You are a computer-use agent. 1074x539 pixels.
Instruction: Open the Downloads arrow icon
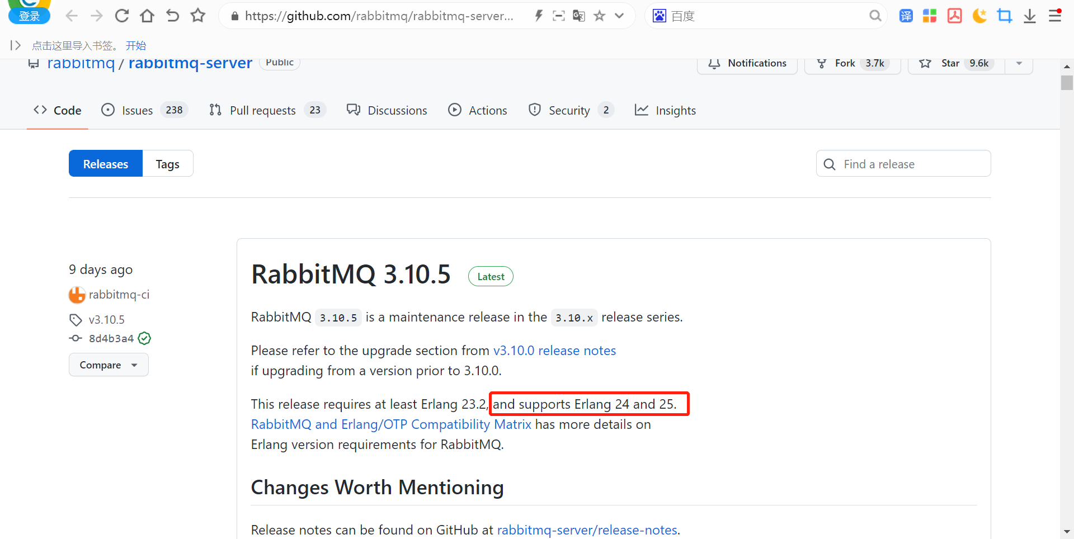tap(1030, 16)
